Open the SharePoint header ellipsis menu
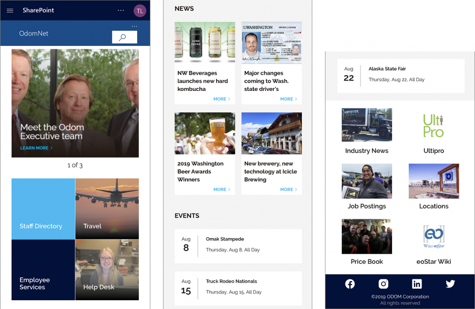 pyautogui.click(x=121, y=10)
